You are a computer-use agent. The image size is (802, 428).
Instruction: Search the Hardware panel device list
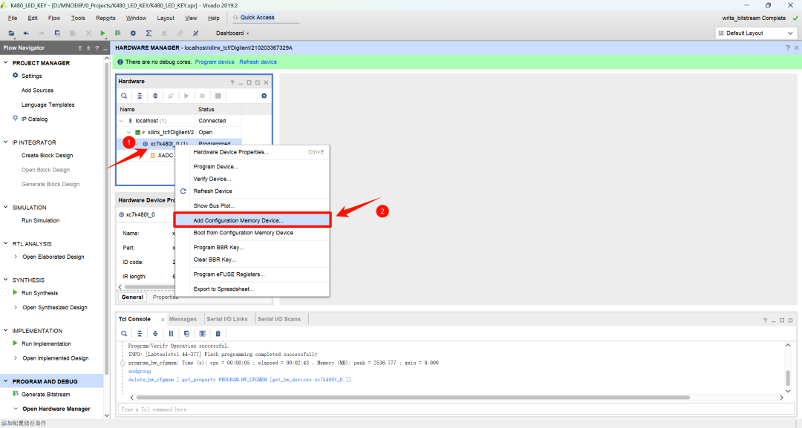124,96
